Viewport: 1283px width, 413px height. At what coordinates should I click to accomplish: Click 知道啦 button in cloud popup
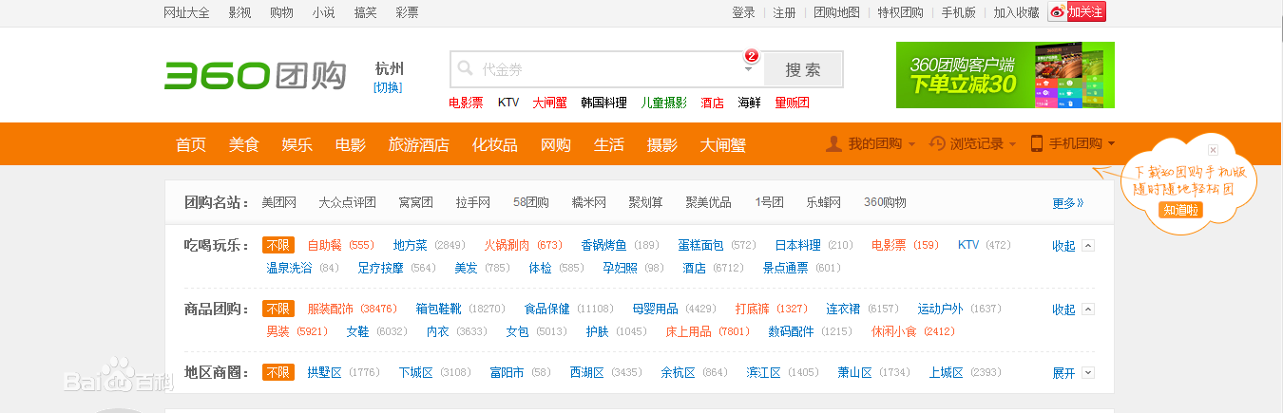coord(1181,209)
